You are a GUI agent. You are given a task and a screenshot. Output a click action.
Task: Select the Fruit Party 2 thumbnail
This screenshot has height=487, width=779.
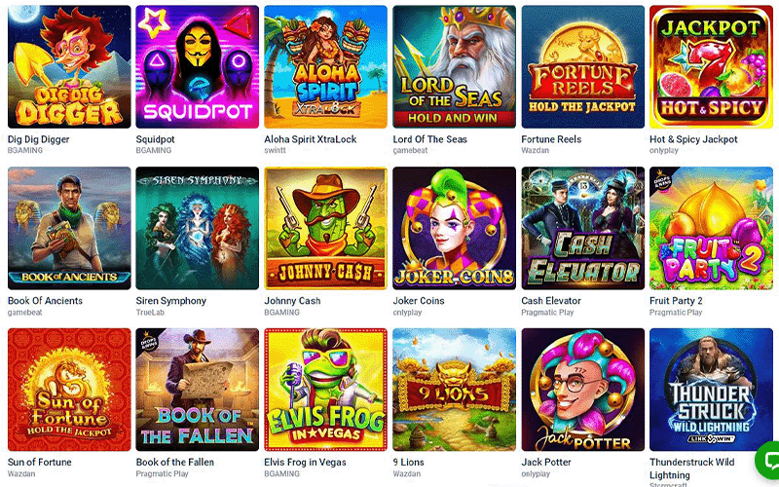[711, 228]
